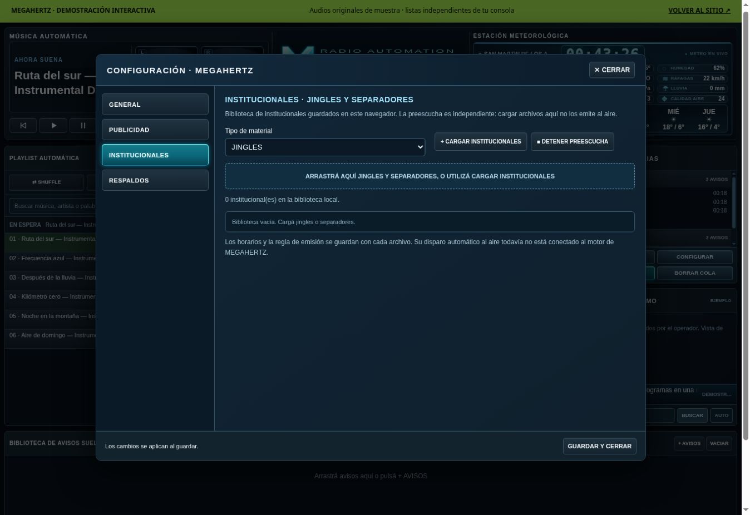750x515 pixels.
Task: Toggle Shuffle in the automatic playlist
Action: coord(47,182)
